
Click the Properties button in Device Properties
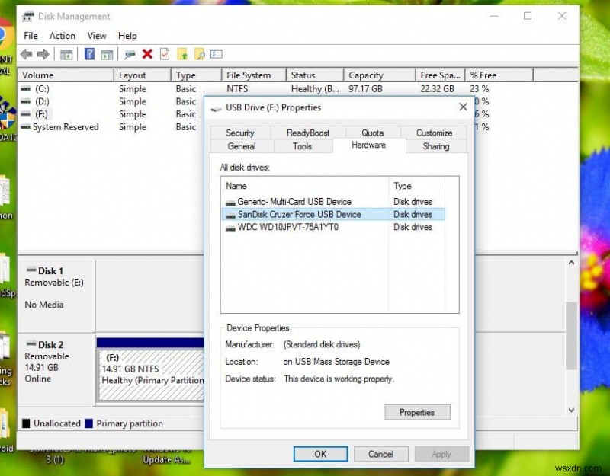417,412
